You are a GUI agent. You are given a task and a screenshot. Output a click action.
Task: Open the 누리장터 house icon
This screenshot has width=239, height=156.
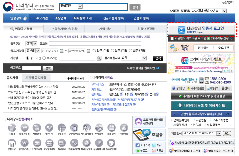click(99, 127)
